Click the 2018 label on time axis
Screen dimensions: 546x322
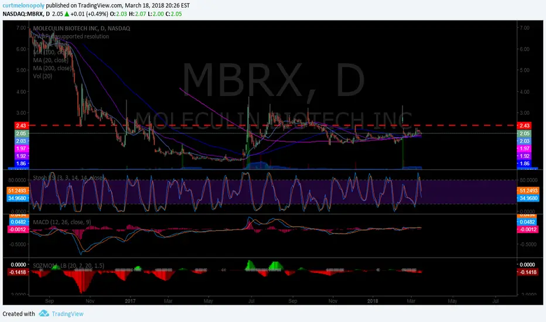[x=373, y=301]
